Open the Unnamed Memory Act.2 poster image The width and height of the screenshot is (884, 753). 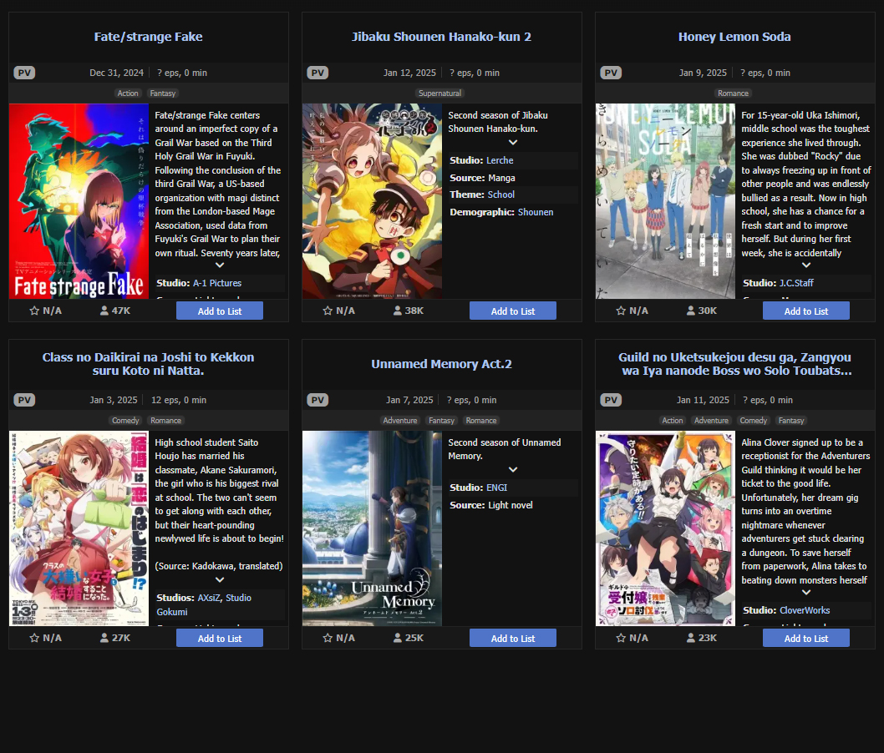372,528
